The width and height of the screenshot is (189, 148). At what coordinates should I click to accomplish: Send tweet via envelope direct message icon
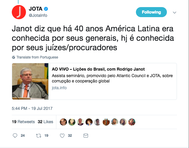point(86,136)
